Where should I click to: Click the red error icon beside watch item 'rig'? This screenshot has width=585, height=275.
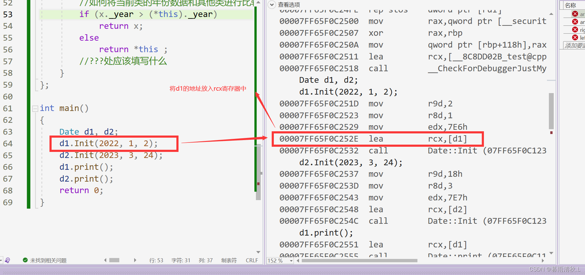(x=575, y=29)
